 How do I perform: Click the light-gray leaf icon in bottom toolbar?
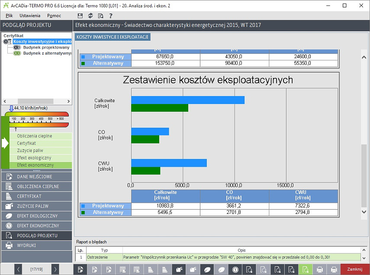point(221,269)
